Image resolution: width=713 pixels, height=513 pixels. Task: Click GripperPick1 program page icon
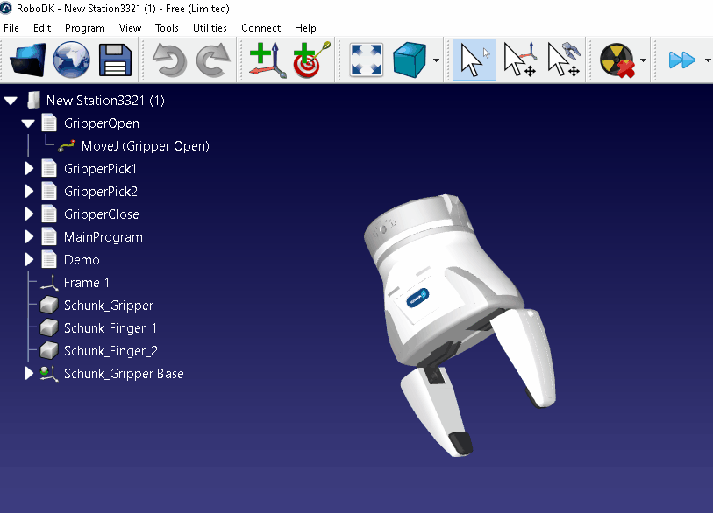coord(49,168)
